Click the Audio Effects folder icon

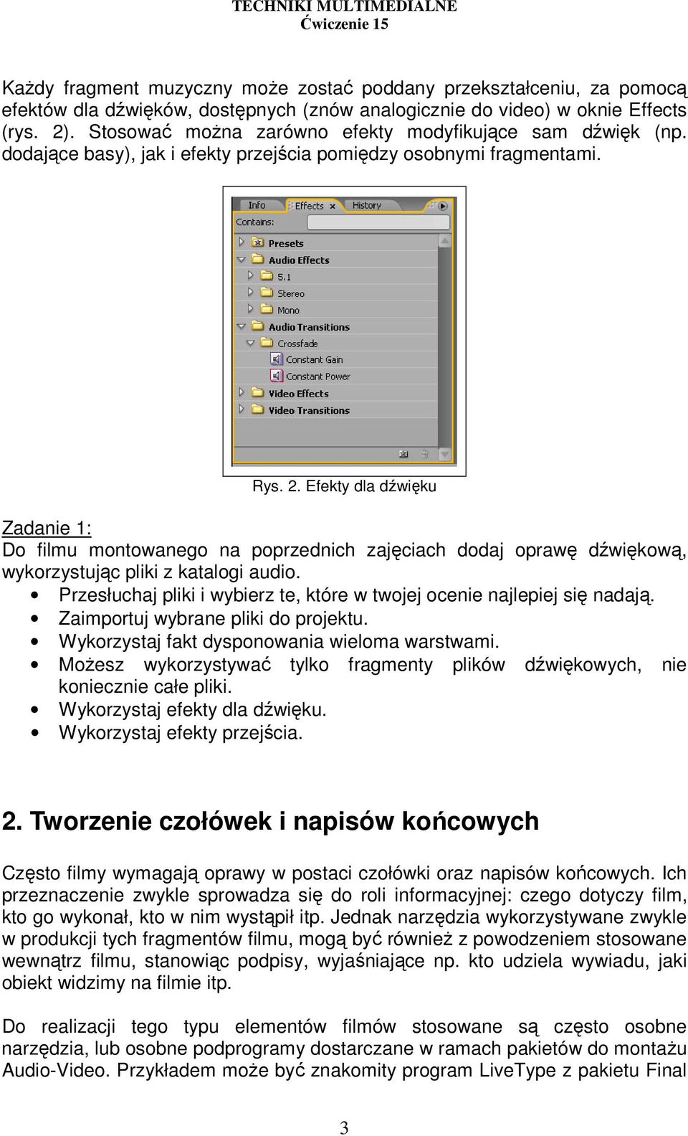pyautogui.click(x=257, y=260)
